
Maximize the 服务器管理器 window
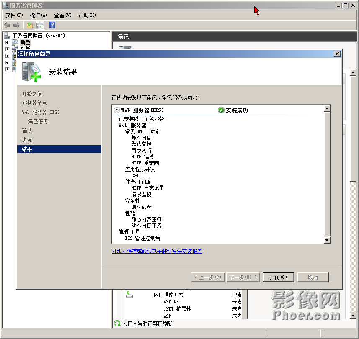346,5
